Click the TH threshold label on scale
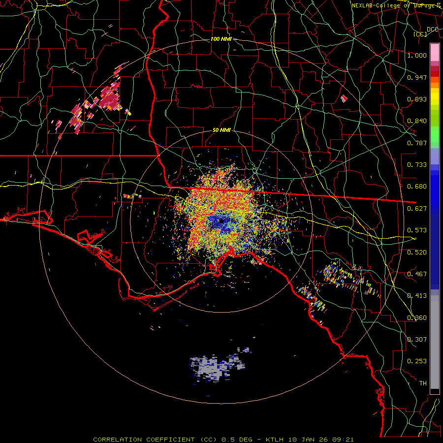The width and height of the screenshot is (443, 443). (x=423, y=383)
